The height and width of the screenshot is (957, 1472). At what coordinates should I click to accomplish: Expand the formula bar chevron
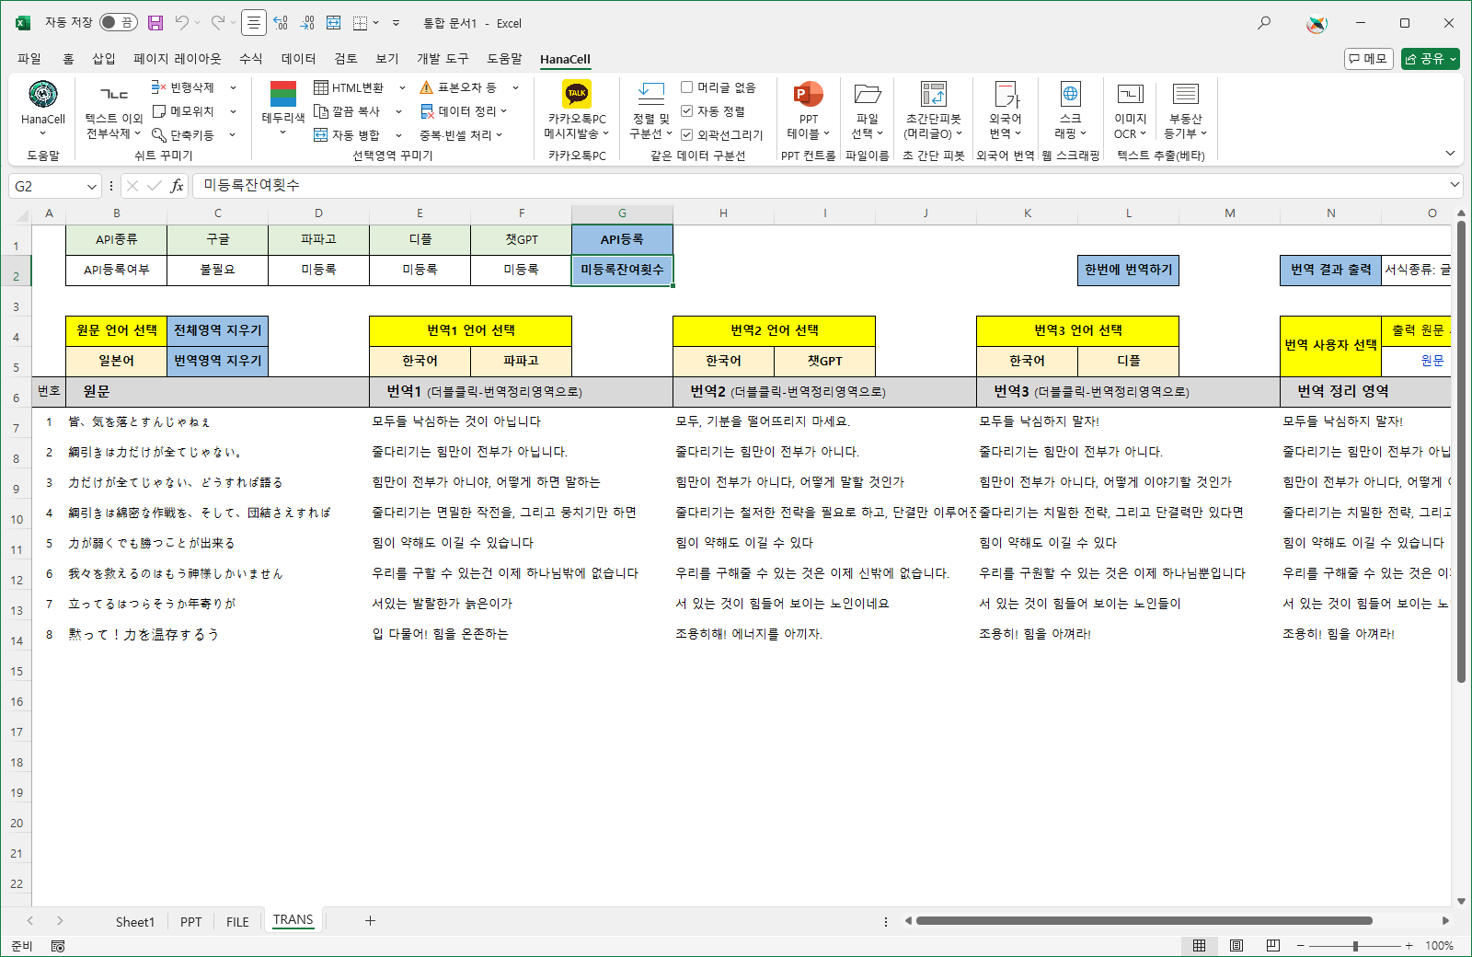1455,185
